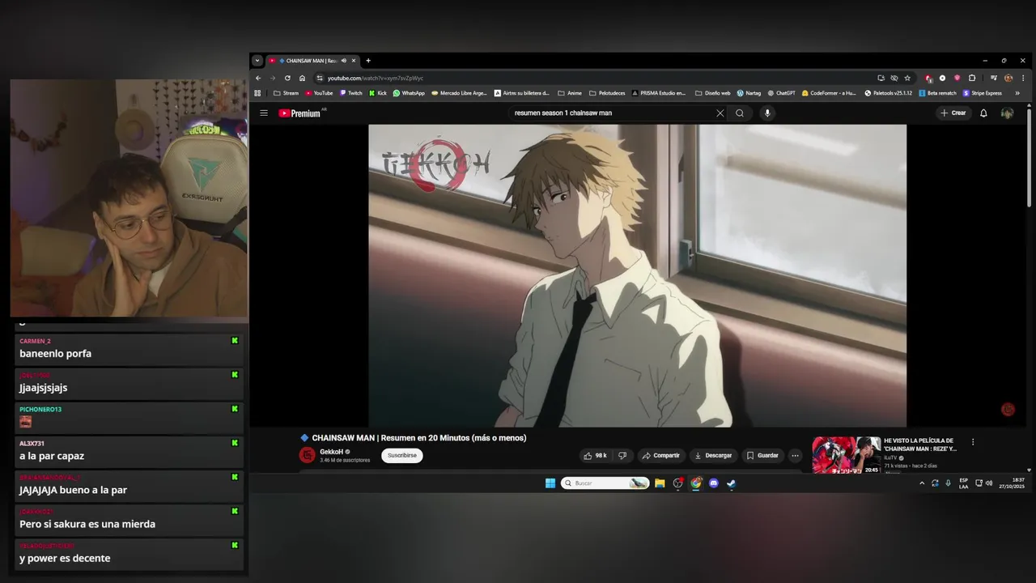Open the Stream bookmarks folder
This screenshot has width=1036, height=583.
click(x=286, y=93)
